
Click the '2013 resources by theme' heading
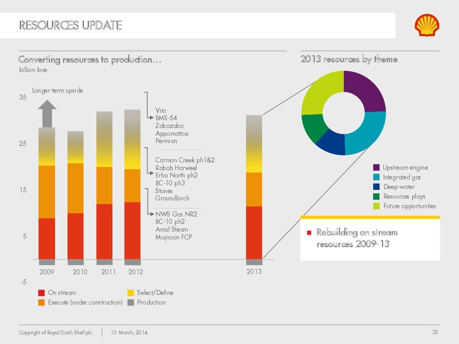point(349,60)
